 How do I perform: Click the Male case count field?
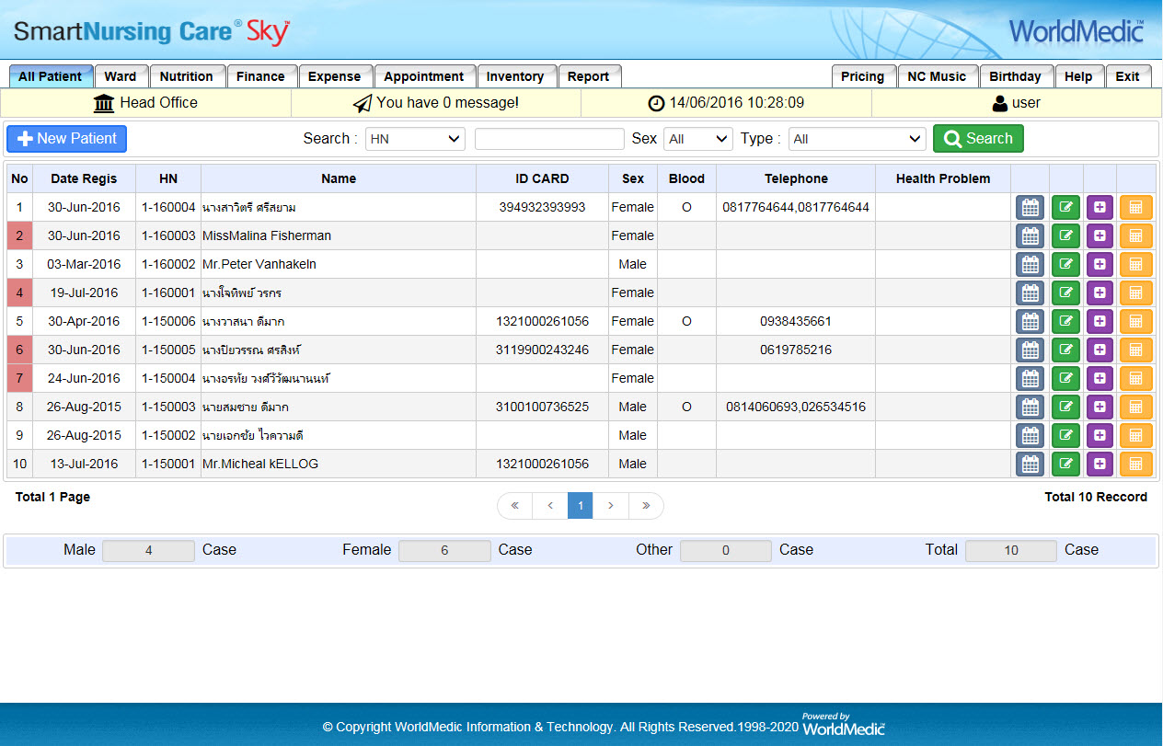pos(148,551)
